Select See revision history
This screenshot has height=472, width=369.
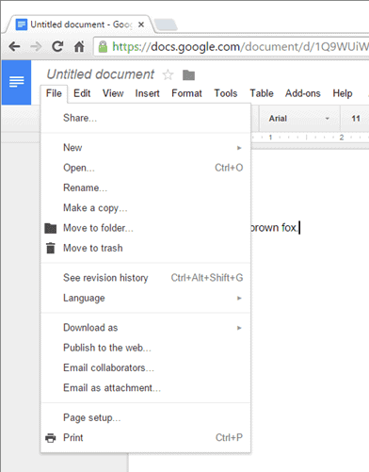tap(146, 278)
